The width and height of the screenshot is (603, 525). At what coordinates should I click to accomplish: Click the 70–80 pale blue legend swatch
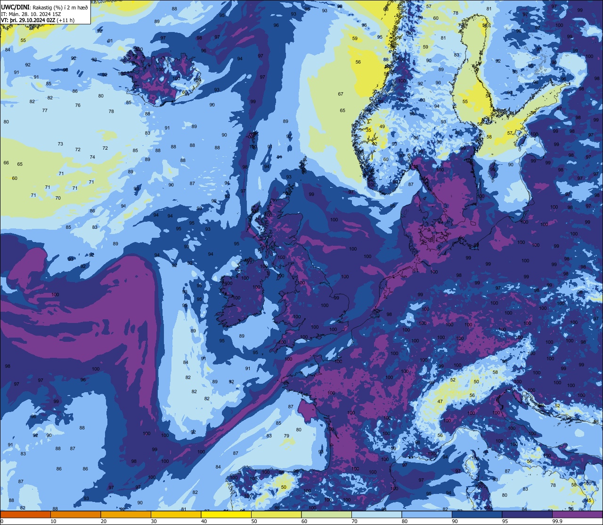coord(377,514)
